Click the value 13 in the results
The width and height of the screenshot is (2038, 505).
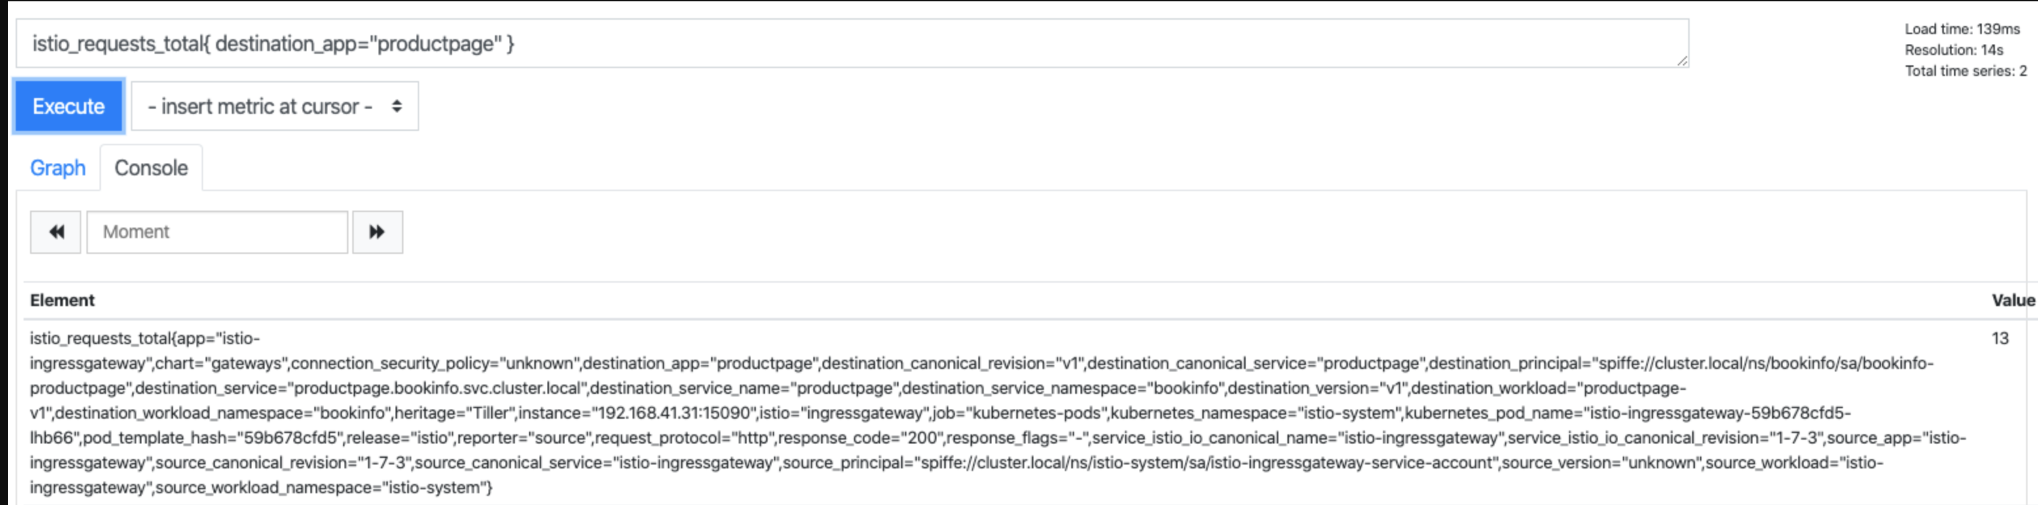1999,338
